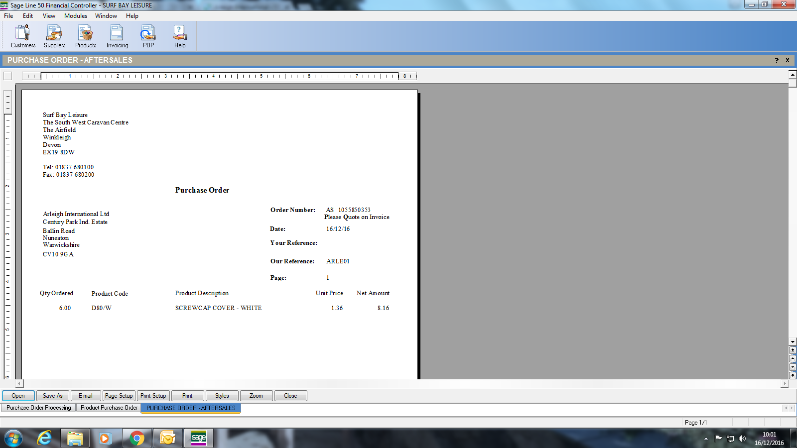Open the Modules menu

(x=76, y=16)
